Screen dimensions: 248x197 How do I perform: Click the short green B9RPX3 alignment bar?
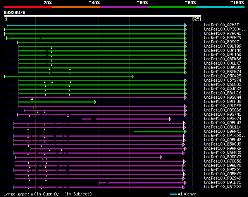(159, 132)
